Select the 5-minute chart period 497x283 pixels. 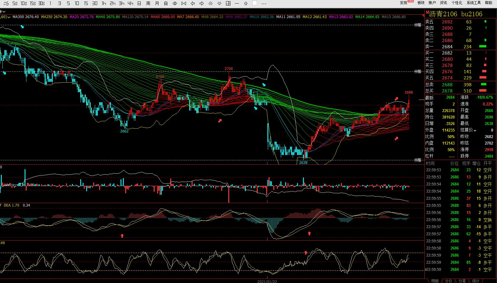click(x=68, y=4)
